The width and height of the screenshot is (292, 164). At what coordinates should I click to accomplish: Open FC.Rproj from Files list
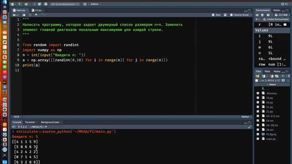[271, 134]
